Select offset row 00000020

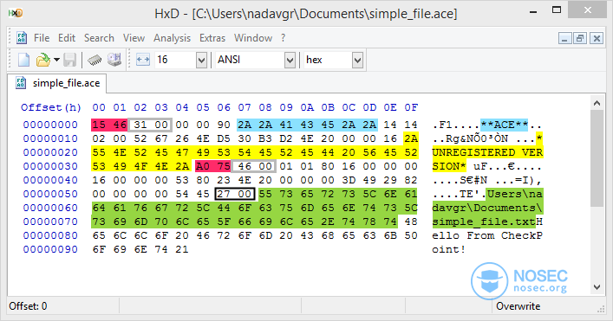coord(50,152)
